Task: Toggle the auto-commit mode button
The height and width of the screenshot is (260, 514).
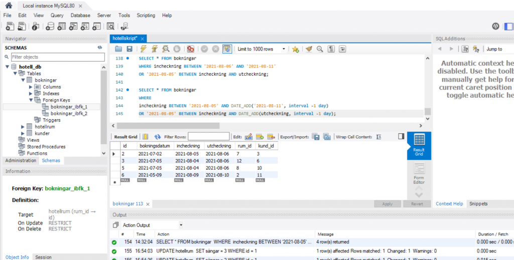Action: [x=227, y=49]
